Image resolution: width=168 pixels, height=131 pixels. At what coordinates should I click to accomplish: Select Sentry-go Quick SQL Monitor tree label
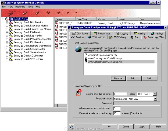[x=28, y=56]
